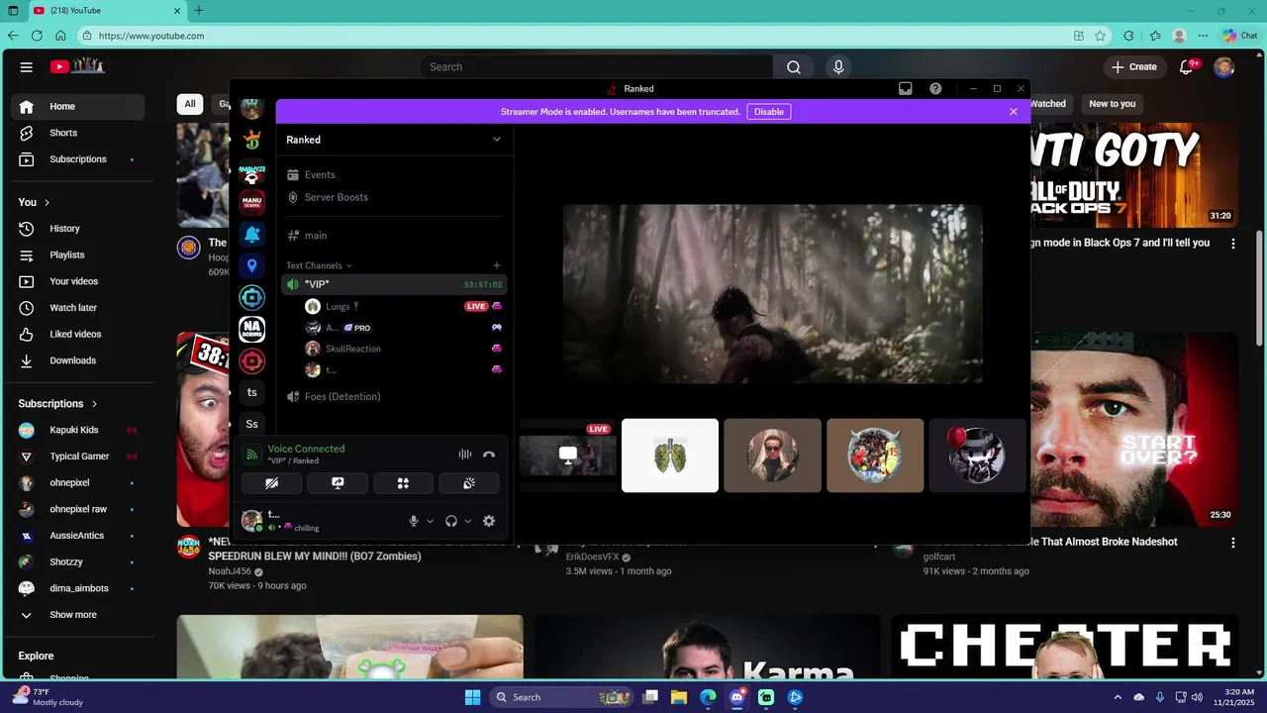
Task: Toggle Discord screen share
Action: pyautogui.click(x=338, y=483)
